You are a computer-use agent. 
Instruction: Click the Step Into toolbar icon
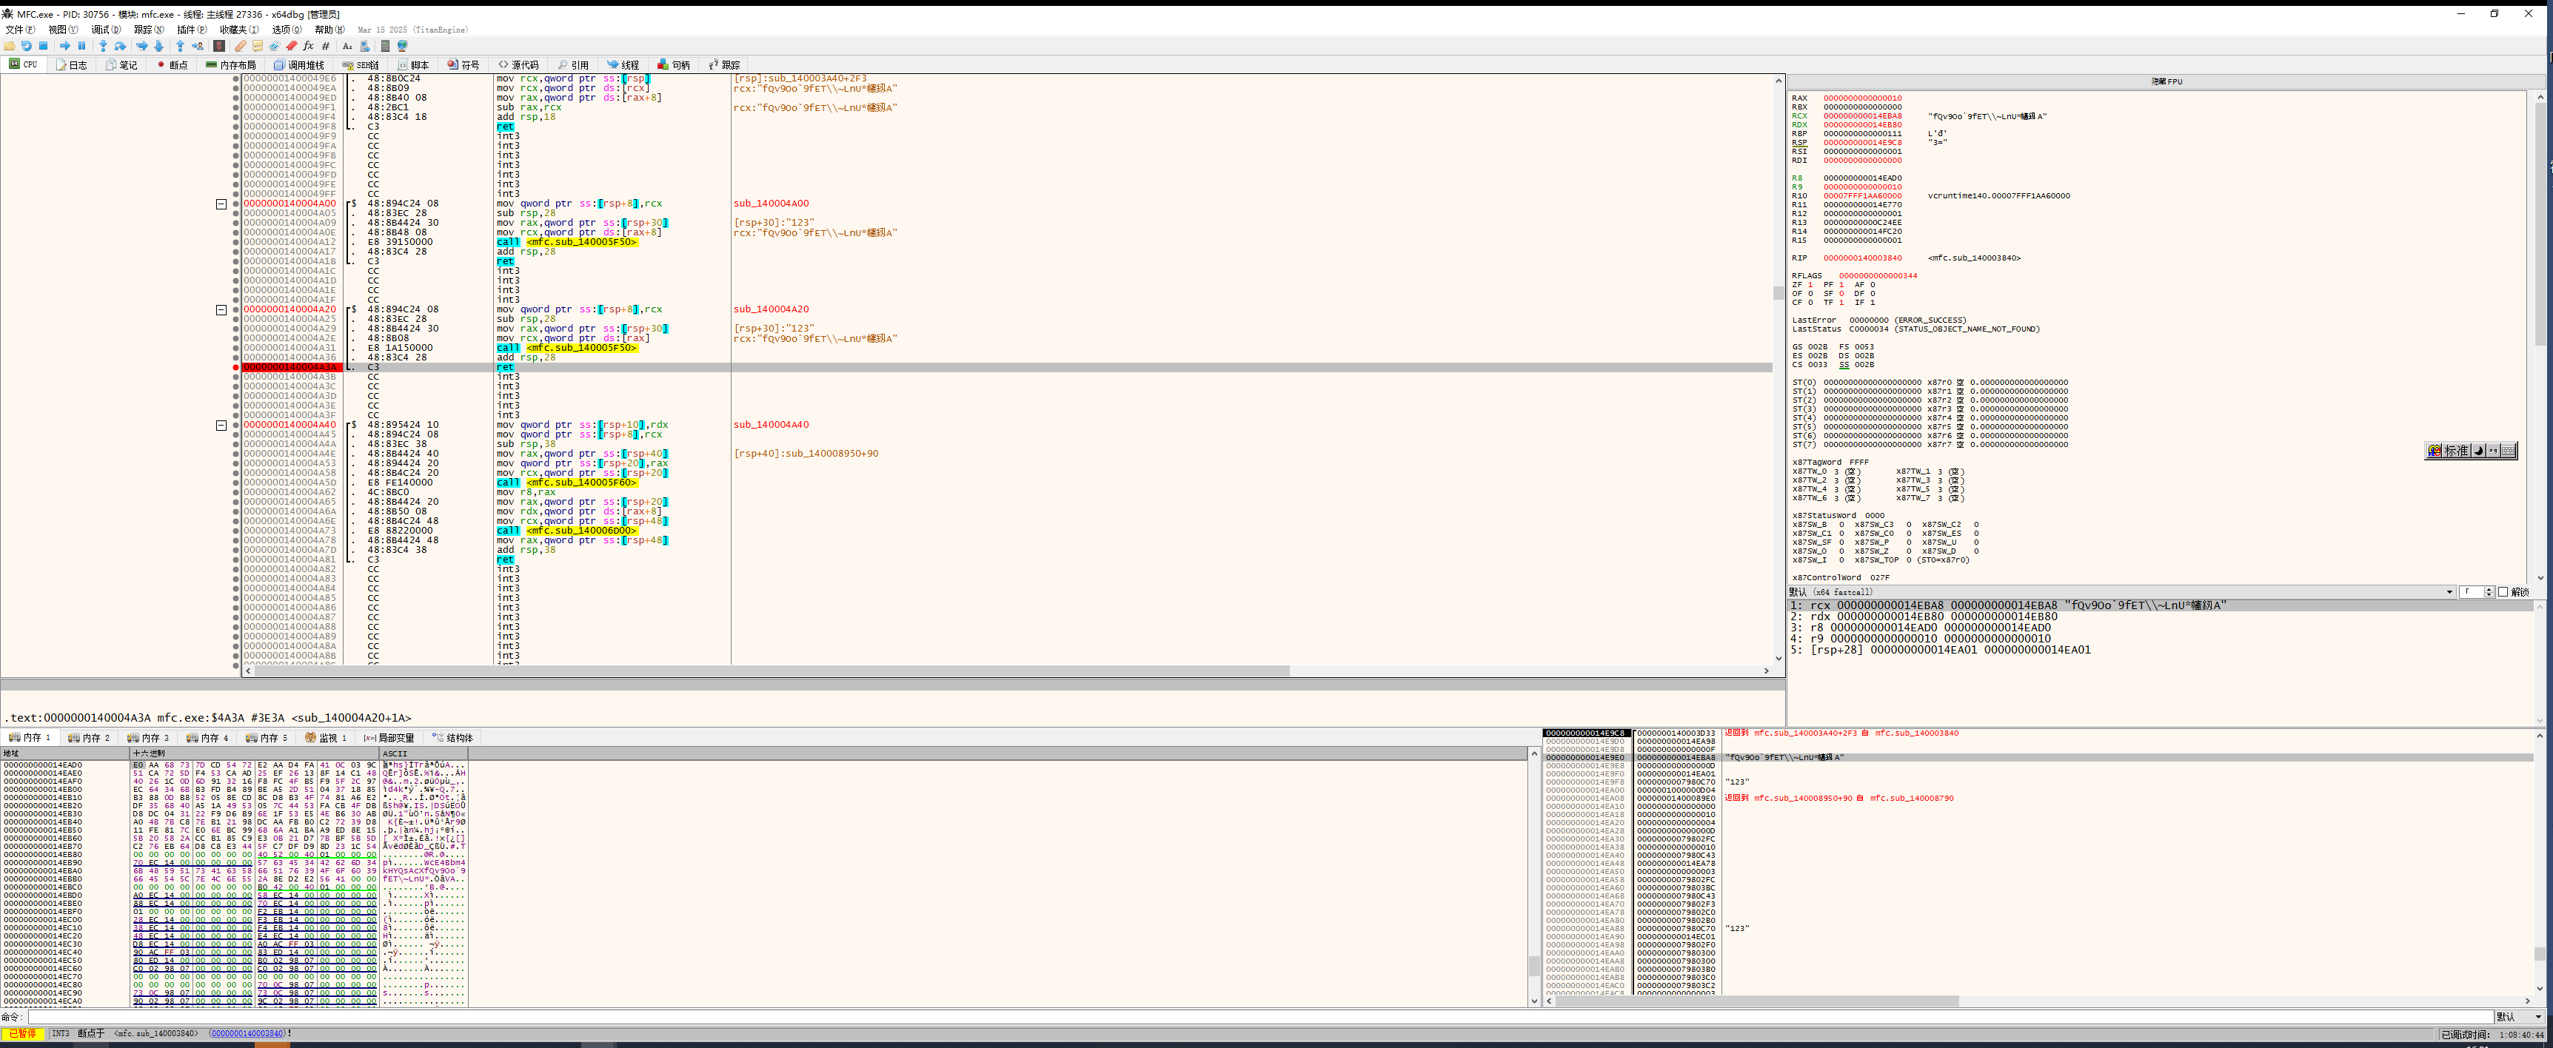[103, 46]
